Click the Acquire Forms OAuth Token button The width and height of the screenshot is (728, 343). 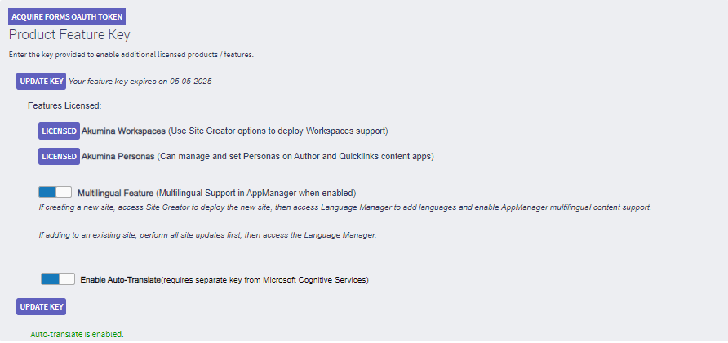pos(67,16)
